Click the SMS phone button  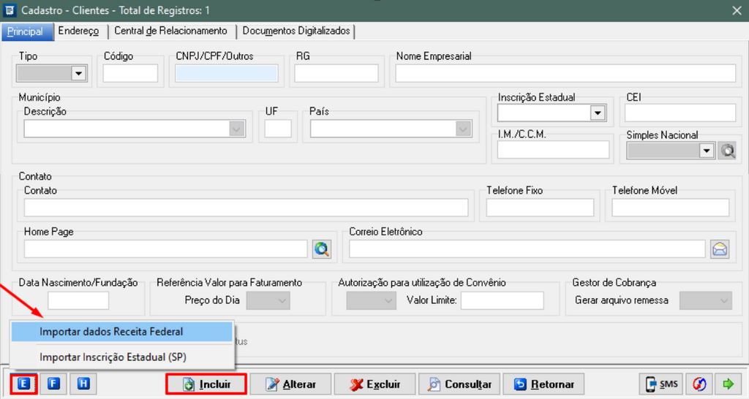pos(661,384)
